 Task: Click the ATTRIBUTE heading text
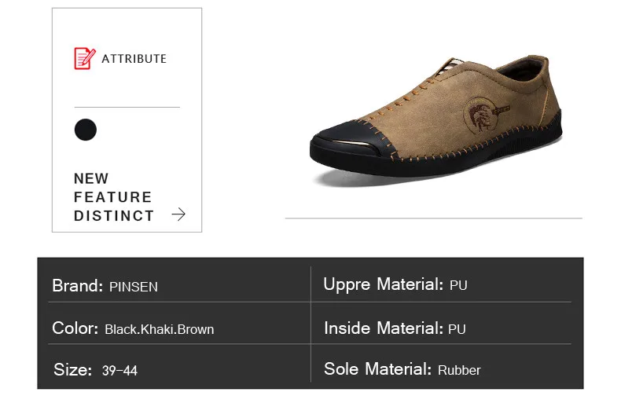[x=134, y=59]
